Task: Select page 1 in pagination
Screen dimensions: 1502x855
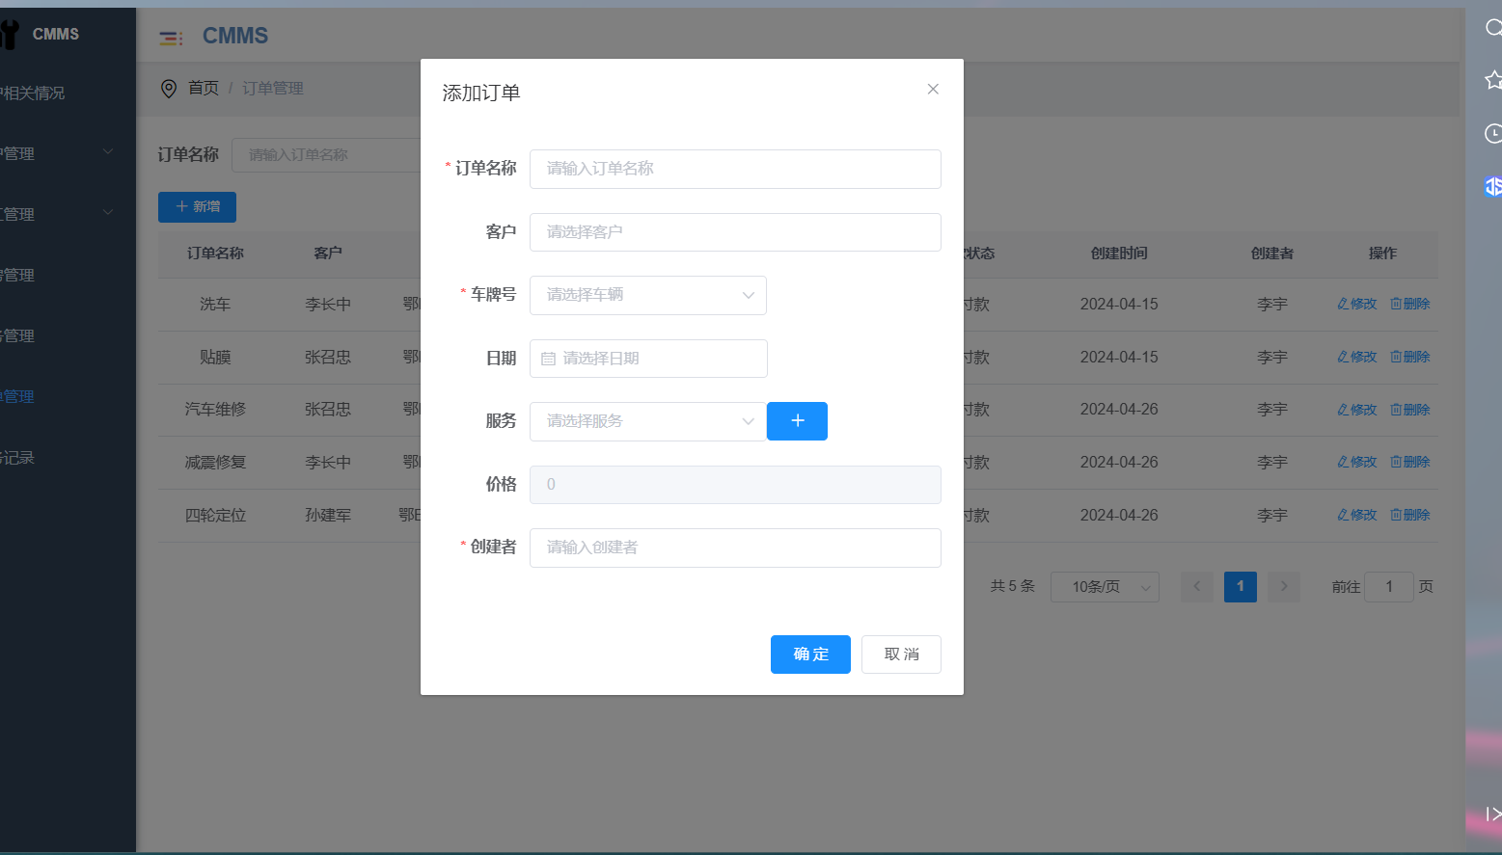Action: (x=1241, y=586)
